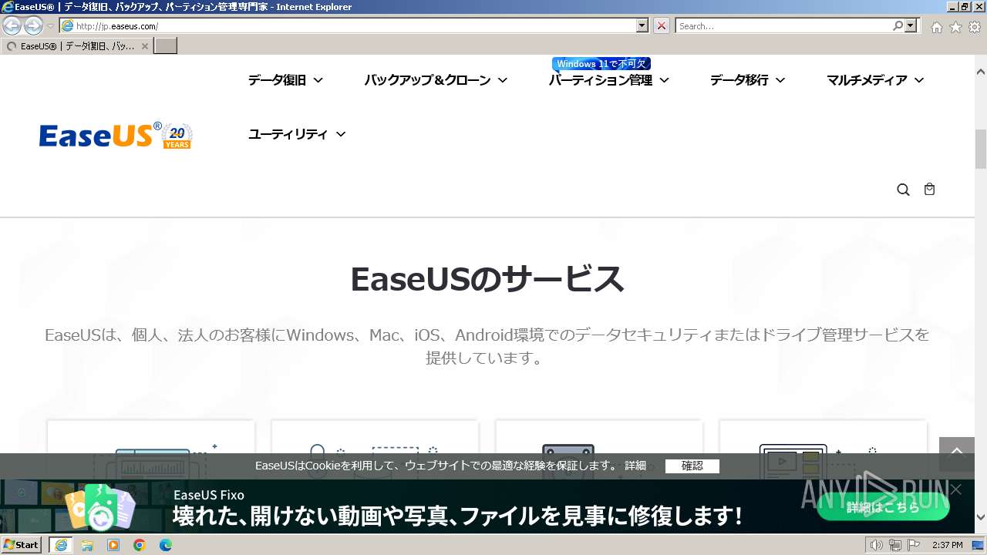Expand the データ移行 menu
The height and width of the screenshot is (555, 987).
click(x=747, y=80)
